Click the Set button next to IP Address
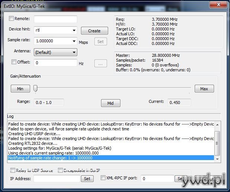The height and width of the screenshot is (192, 230). tap(87, 179)
